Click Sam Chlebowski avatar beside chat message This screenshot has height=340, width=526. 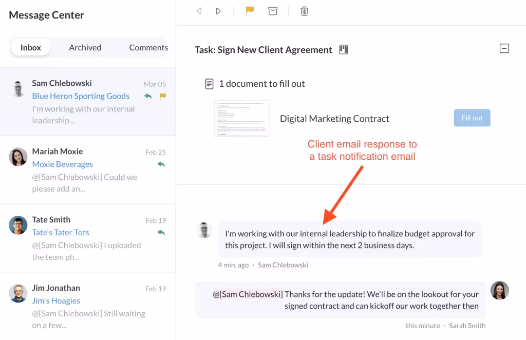pos(204,230)
